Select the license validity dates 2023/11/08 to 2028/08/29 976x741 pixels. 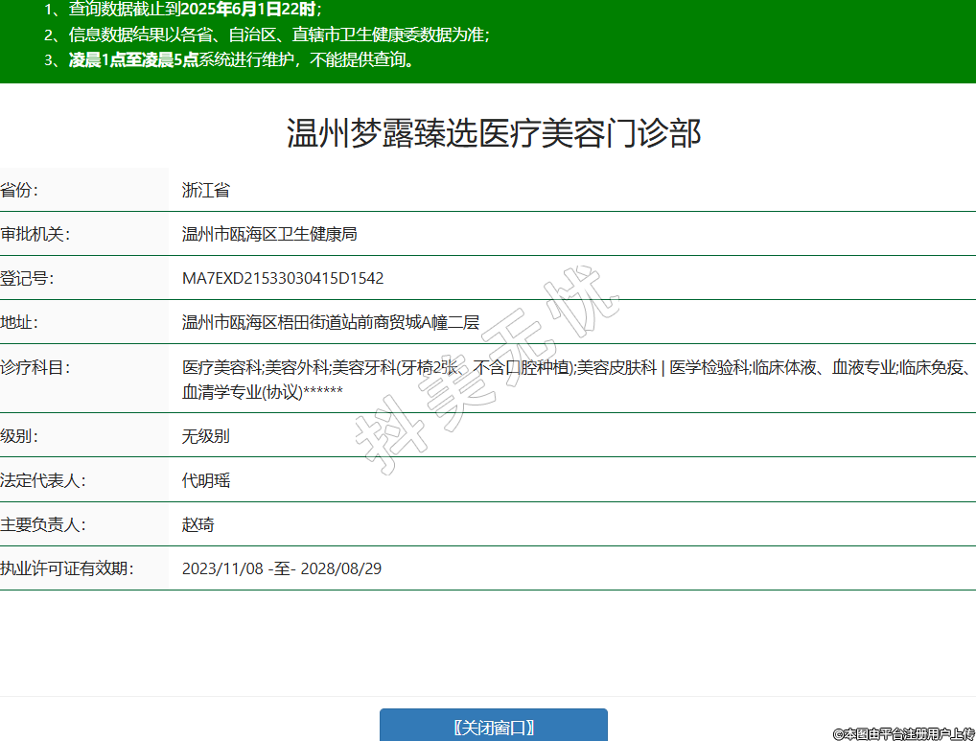282,568
